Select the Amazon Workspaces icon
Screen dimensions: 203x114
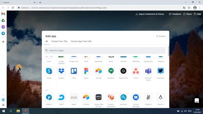point(111,97)
